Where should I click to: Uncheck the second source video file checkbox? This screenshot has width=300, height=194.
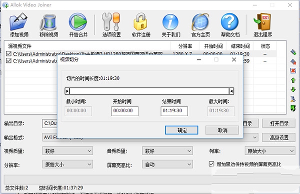point(8,61)
